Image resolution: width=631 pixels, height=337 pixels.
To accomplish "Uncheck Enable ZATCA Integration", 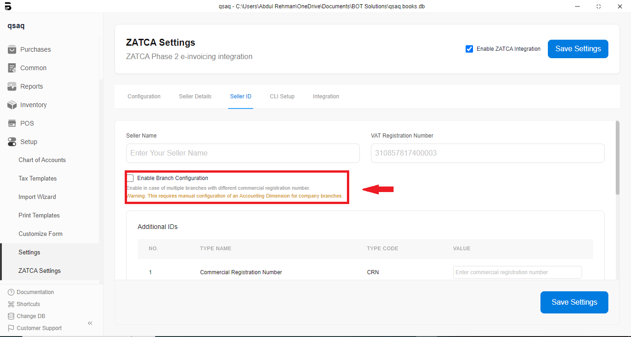I will point(469,49).
